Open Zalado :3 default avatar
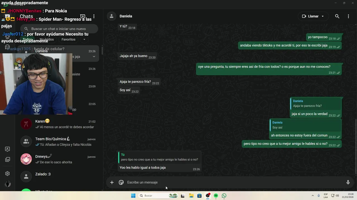The width and height of the screenshot is (357, 200). pyautogui.click(x=26, y=176)
